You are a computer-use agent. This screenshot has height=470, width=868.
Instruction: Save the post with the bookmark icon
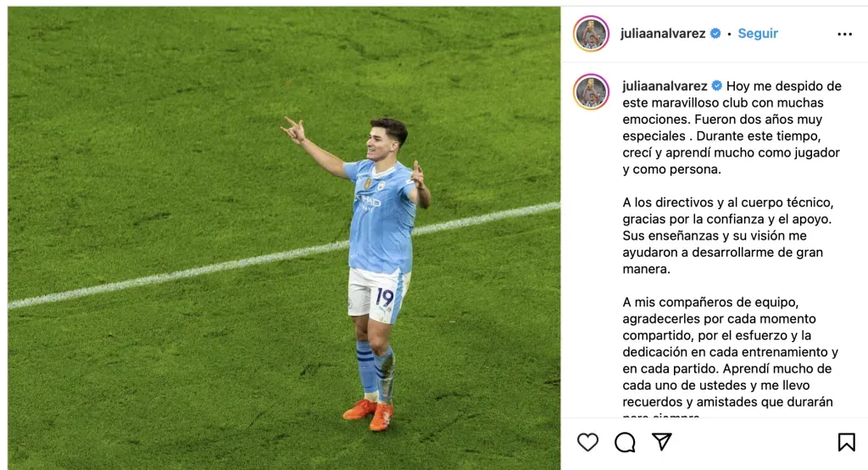[847, 442]
